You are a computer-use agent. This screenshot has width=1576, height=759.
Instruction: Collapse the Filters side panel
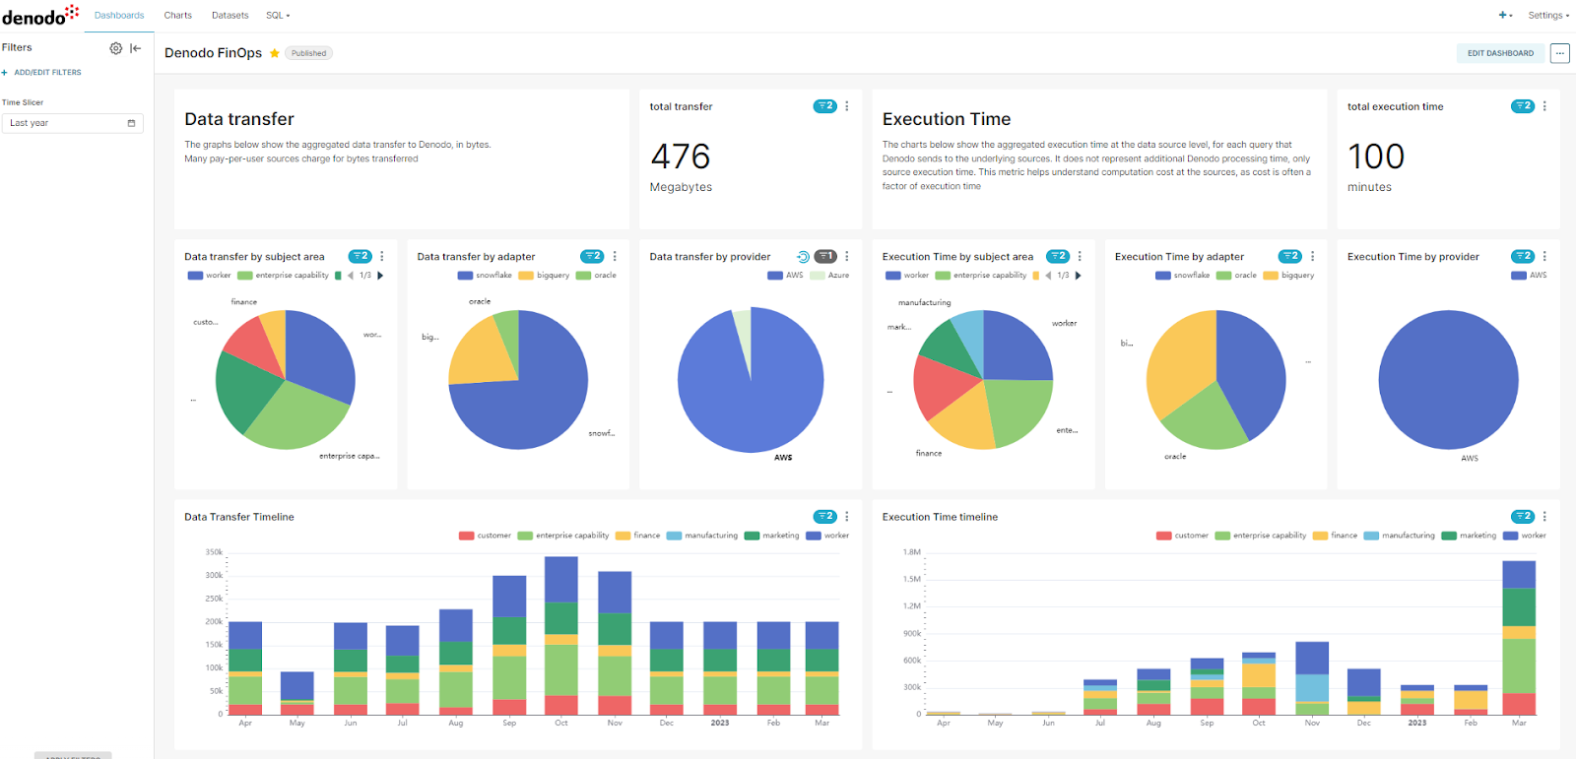(136, 48)
